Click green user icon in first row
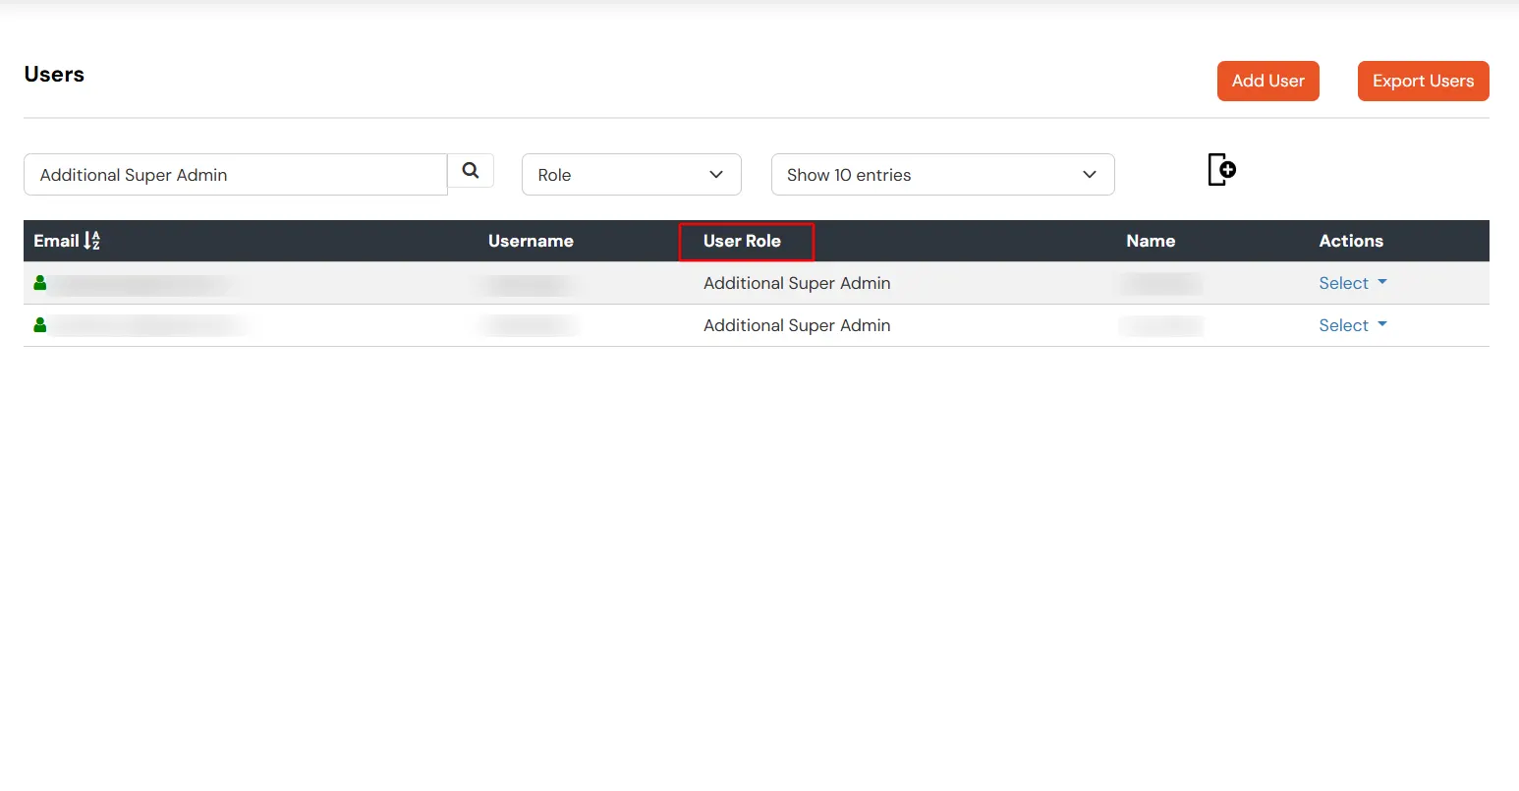Image resolution: width=1519 pixels, height=791 pixels. 40,283
